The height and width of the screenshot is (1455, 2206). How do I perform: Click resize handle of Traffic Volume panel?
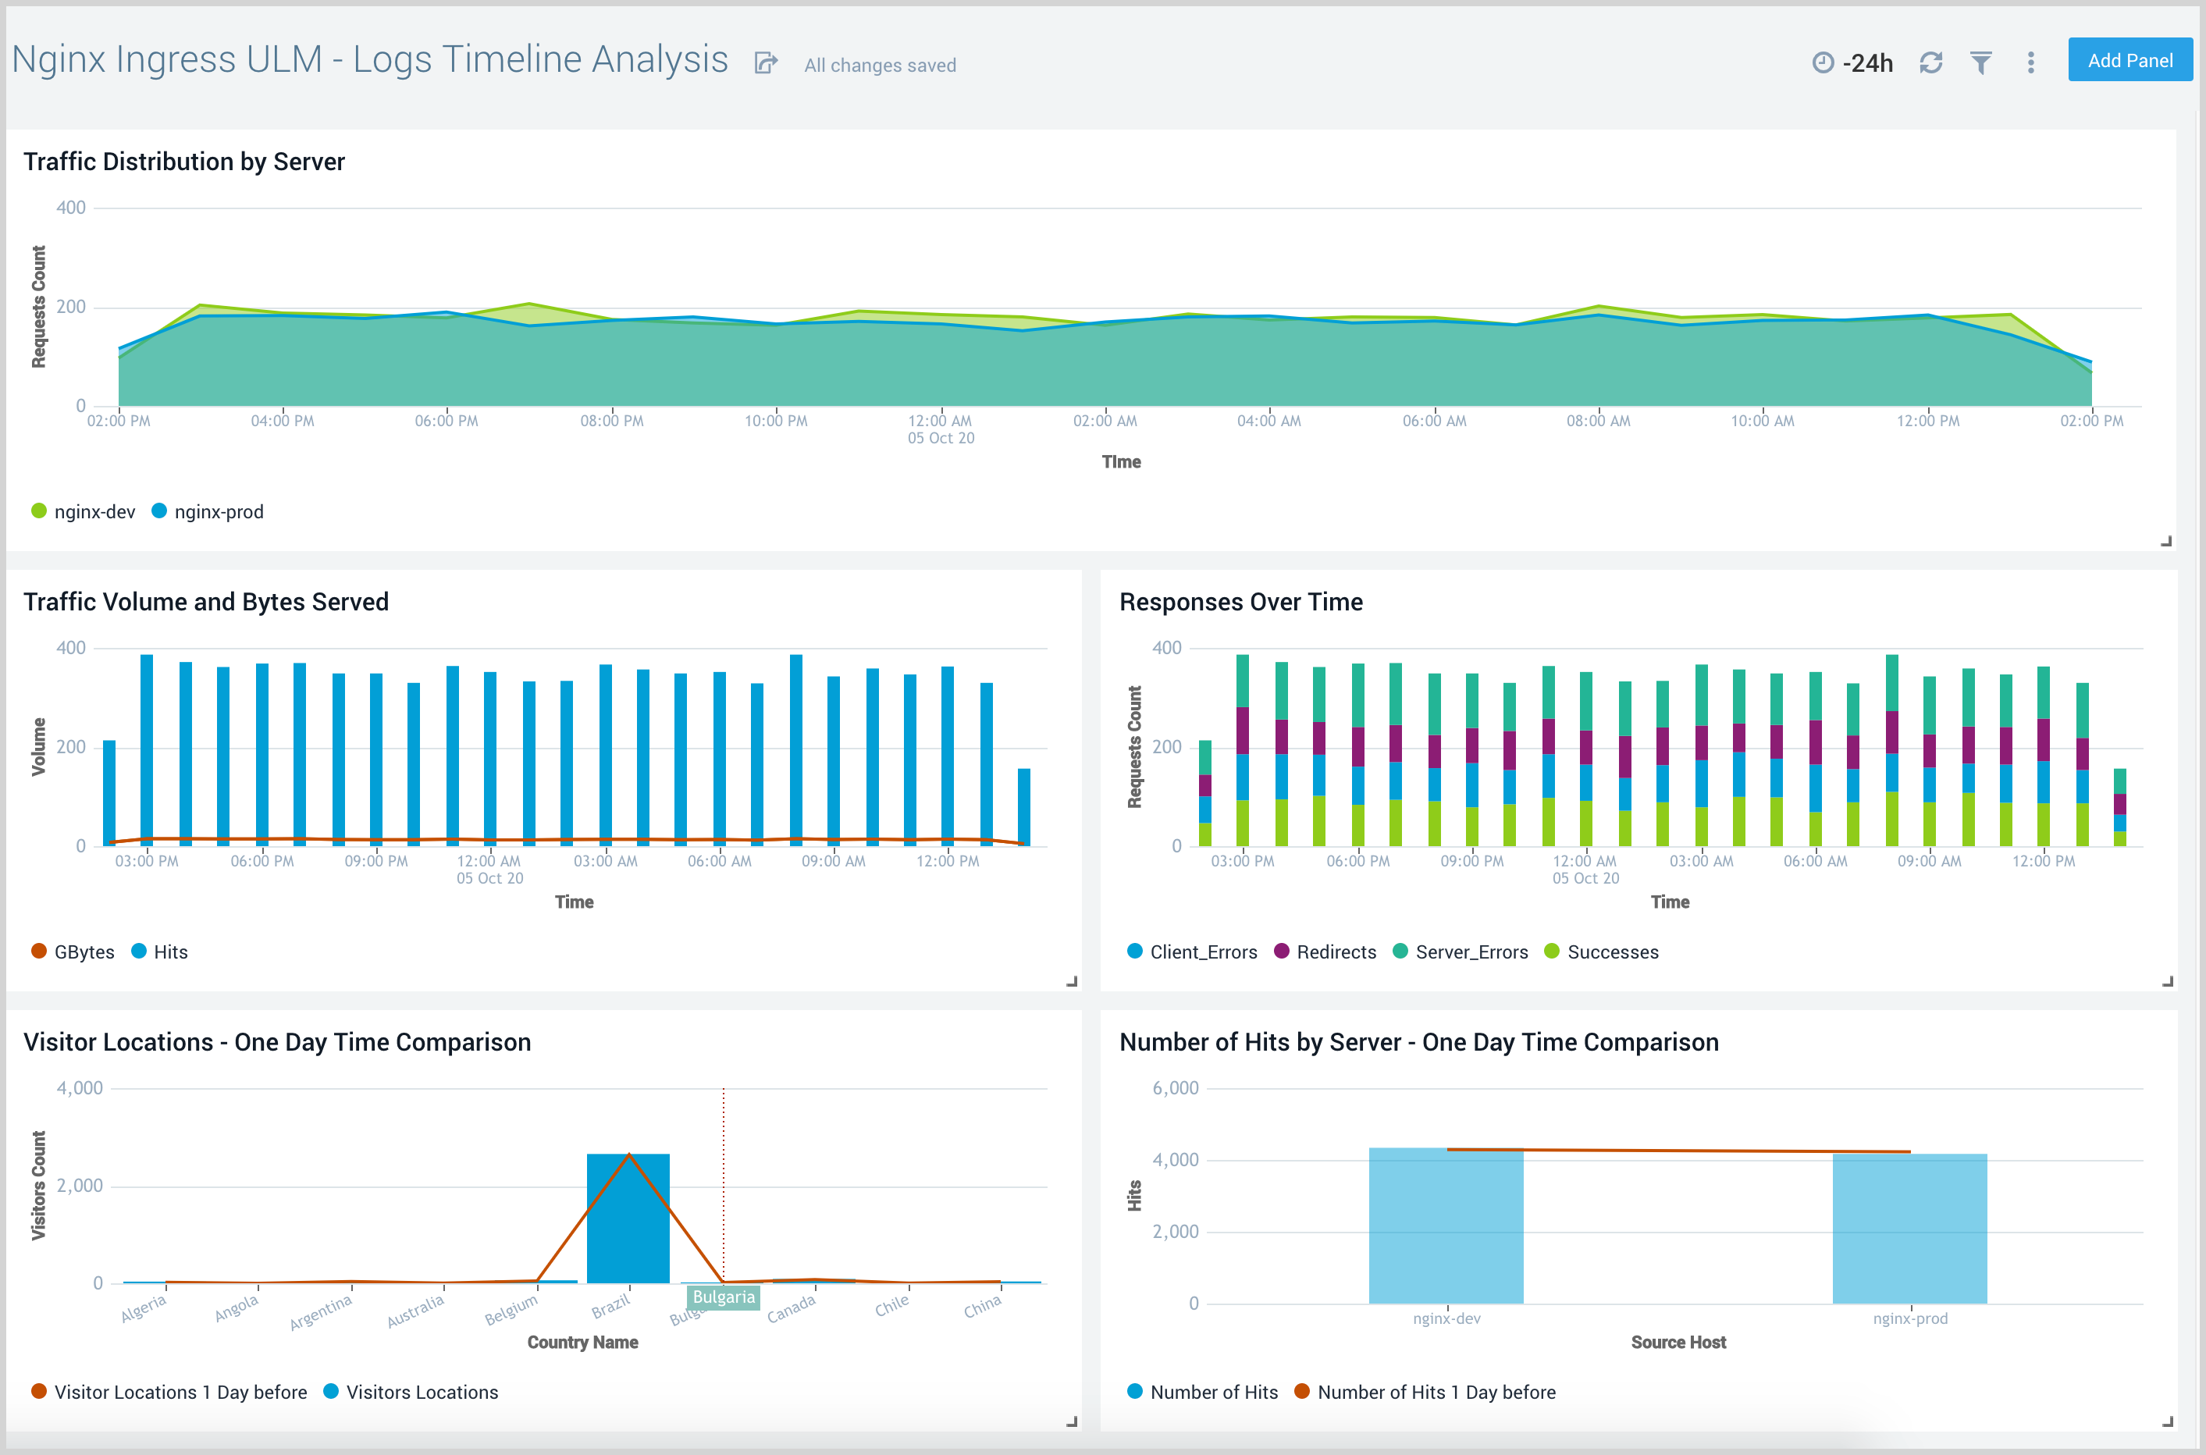[x=1072, y=981]
